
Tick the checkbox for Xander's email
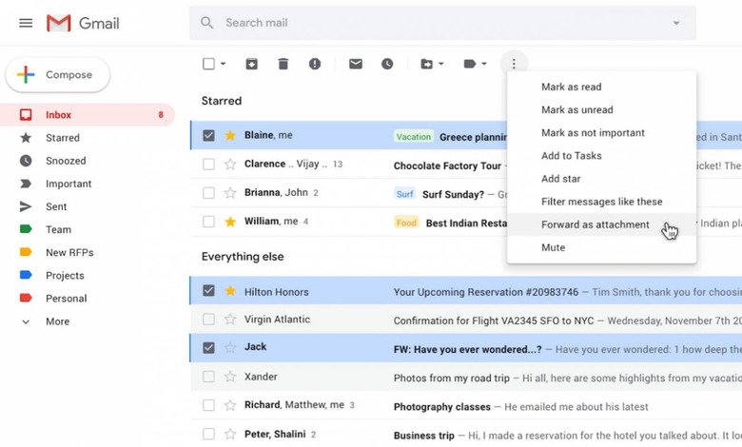[208, 377]
